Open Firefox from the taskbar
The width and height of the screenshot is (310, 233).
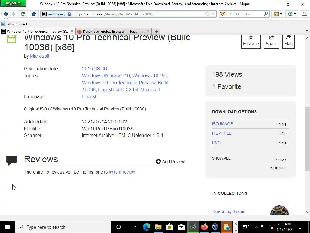click(x=204, y=227)
